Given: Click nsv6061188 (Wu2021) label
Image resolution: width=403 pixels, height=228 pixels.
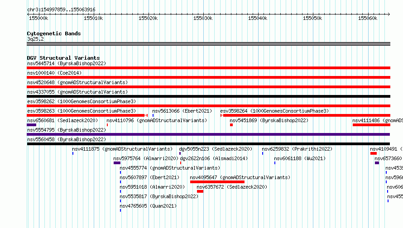Looking at the screenshot, I should [x=300, y=158].
